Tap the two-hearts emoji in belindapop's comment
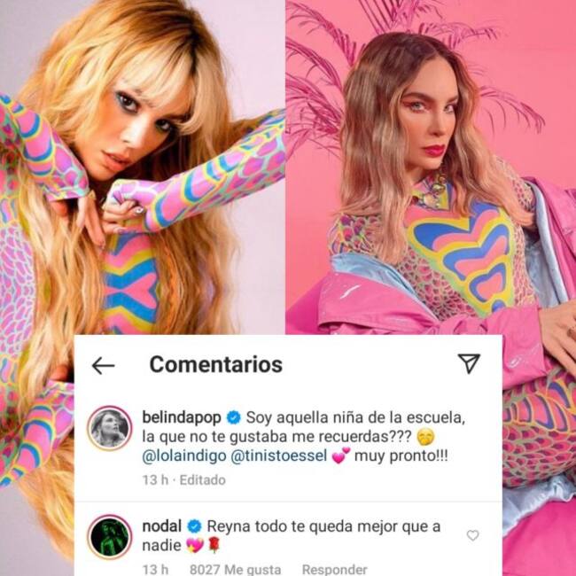This screenshot has width=576, height=576. [x=341, y=456]
